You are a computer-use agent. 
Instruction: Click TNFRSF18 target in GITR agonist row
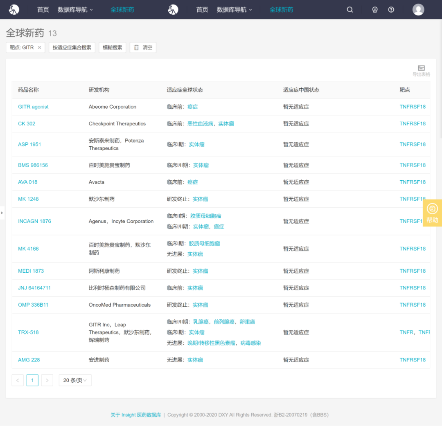(x=413, y=107)
